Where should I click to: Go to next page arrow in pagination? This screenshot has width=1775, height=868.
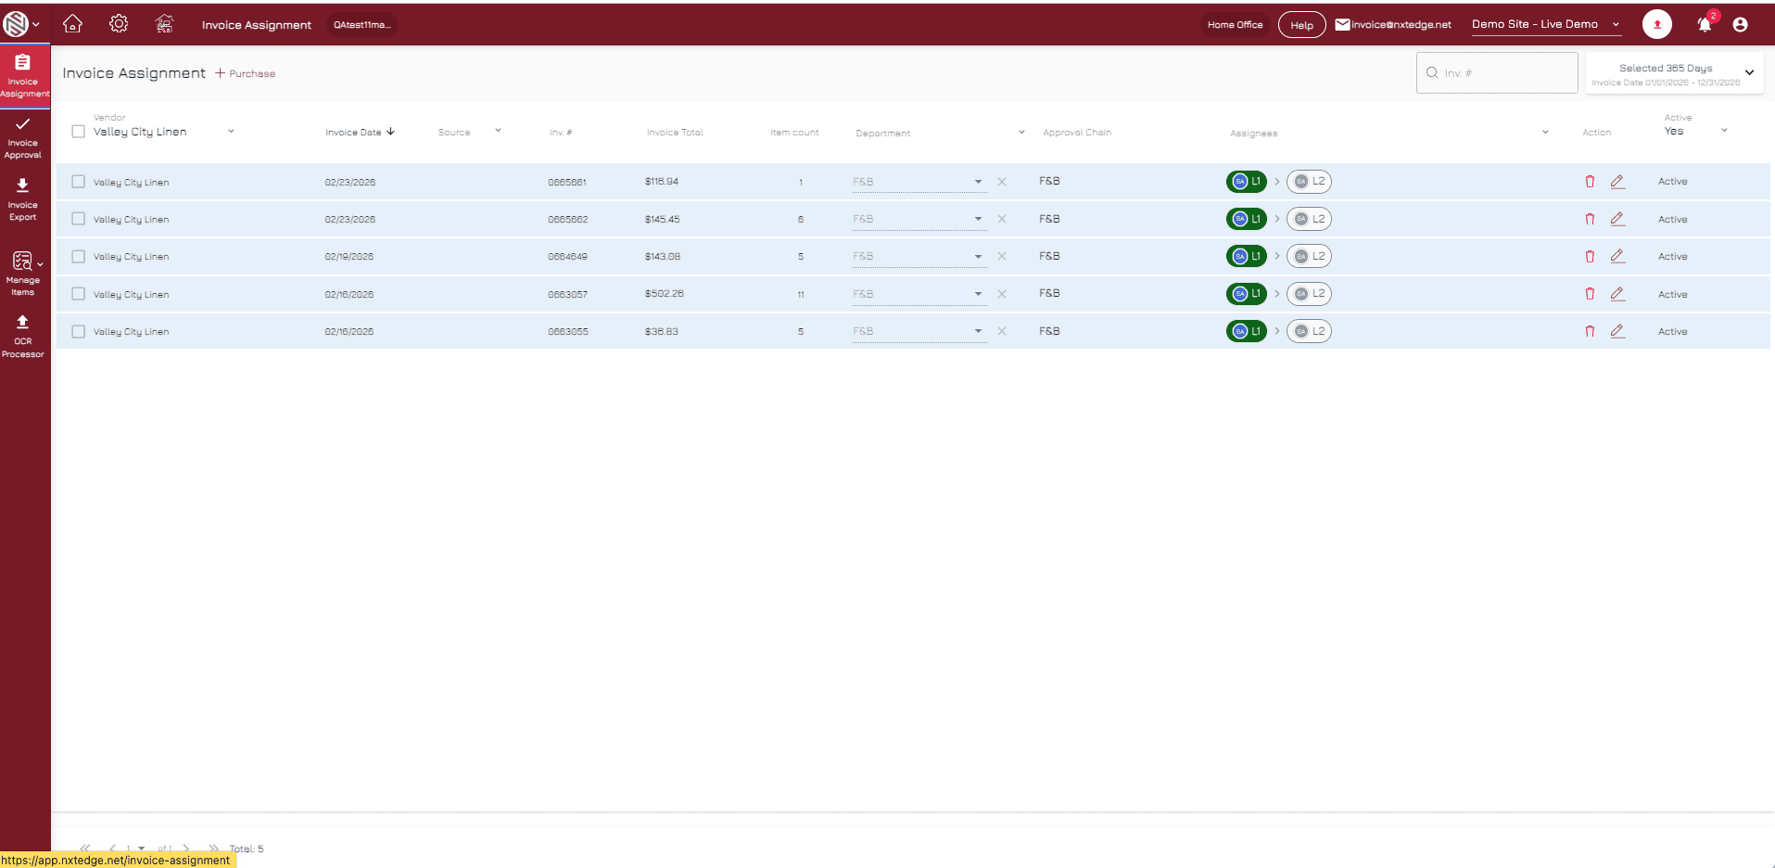point(186,849)
